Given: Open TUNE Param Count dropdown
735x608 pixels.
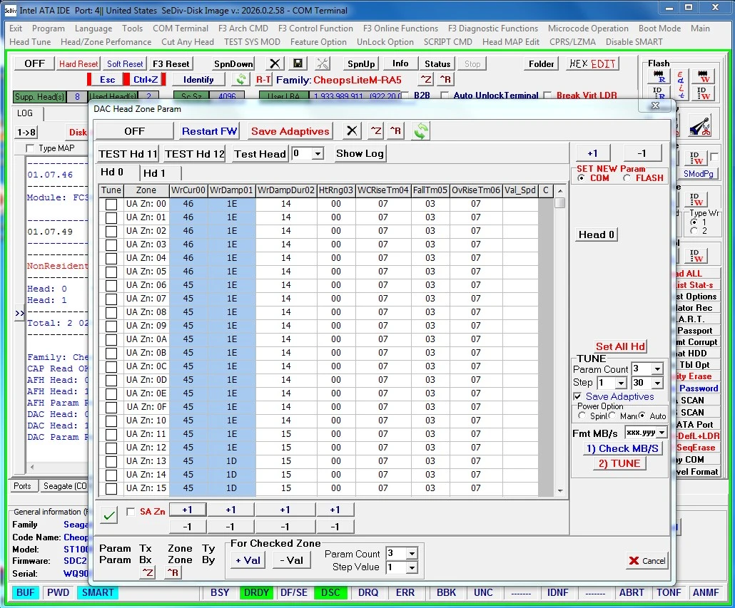Looking at the screenshot, I should pyautogui.click(x=658, y=369).
